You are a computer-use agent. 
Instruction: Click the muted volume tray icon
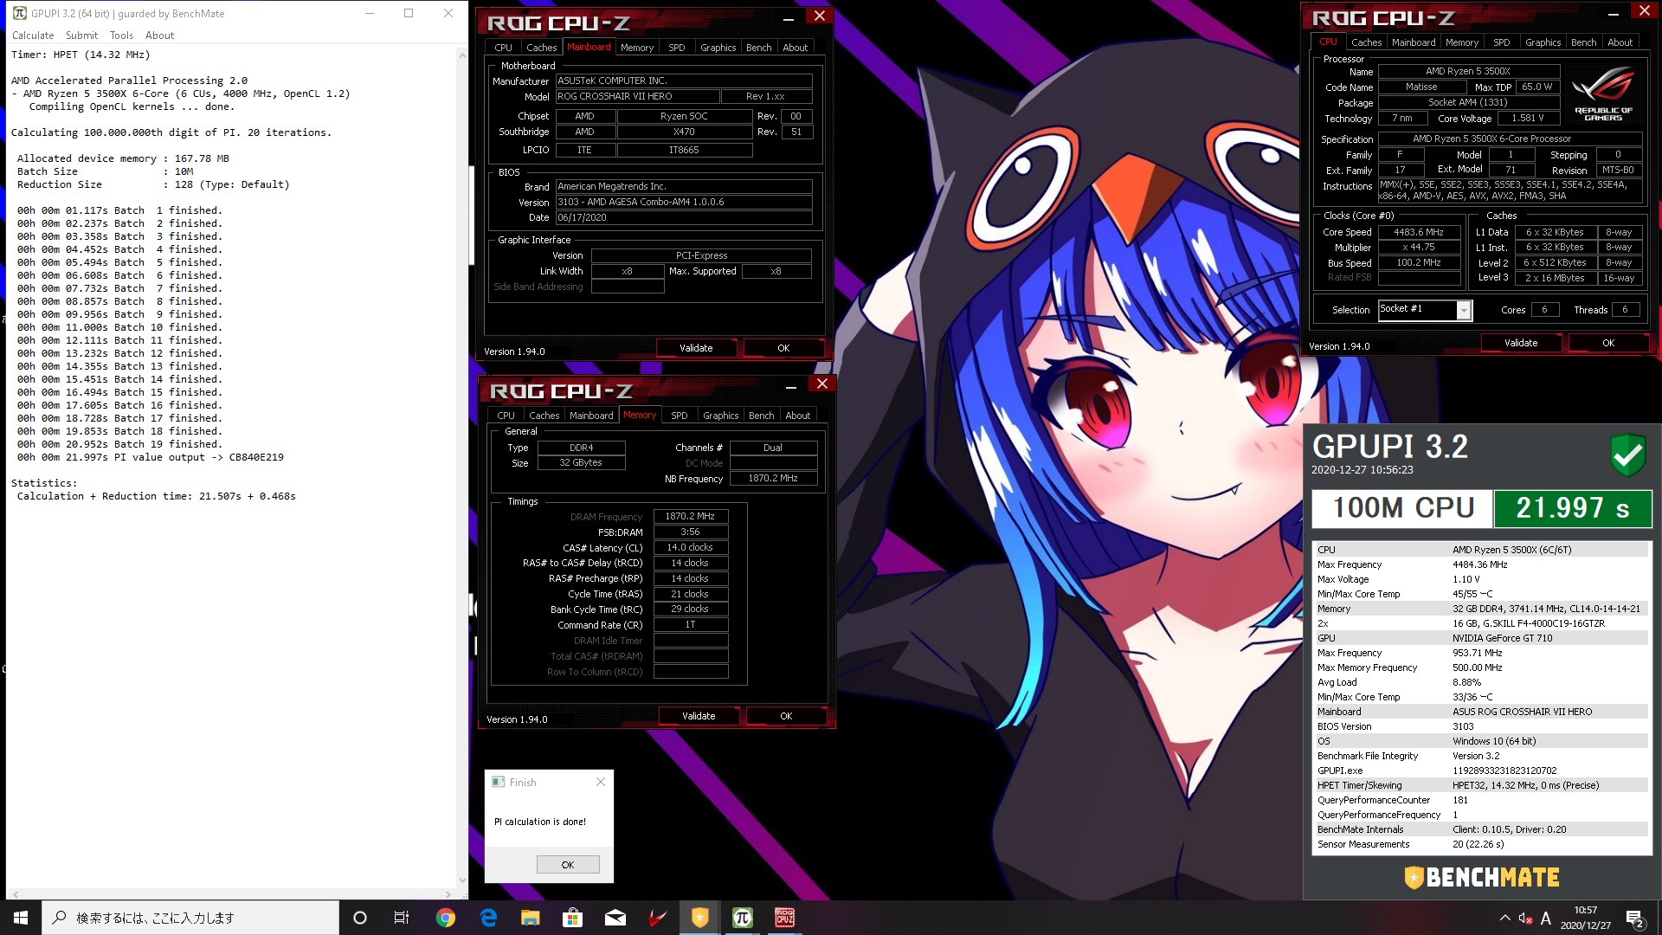(1525, 918)
